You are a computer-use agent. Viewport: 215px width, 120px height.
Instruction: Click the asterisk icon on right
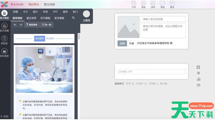coord(198,73)
